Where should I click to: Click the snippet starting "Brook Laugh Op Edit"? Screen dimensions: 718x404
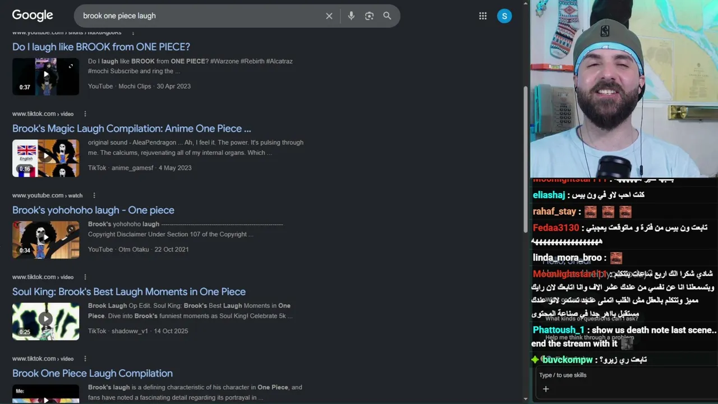pyautogui.click(x=190, y=311)
